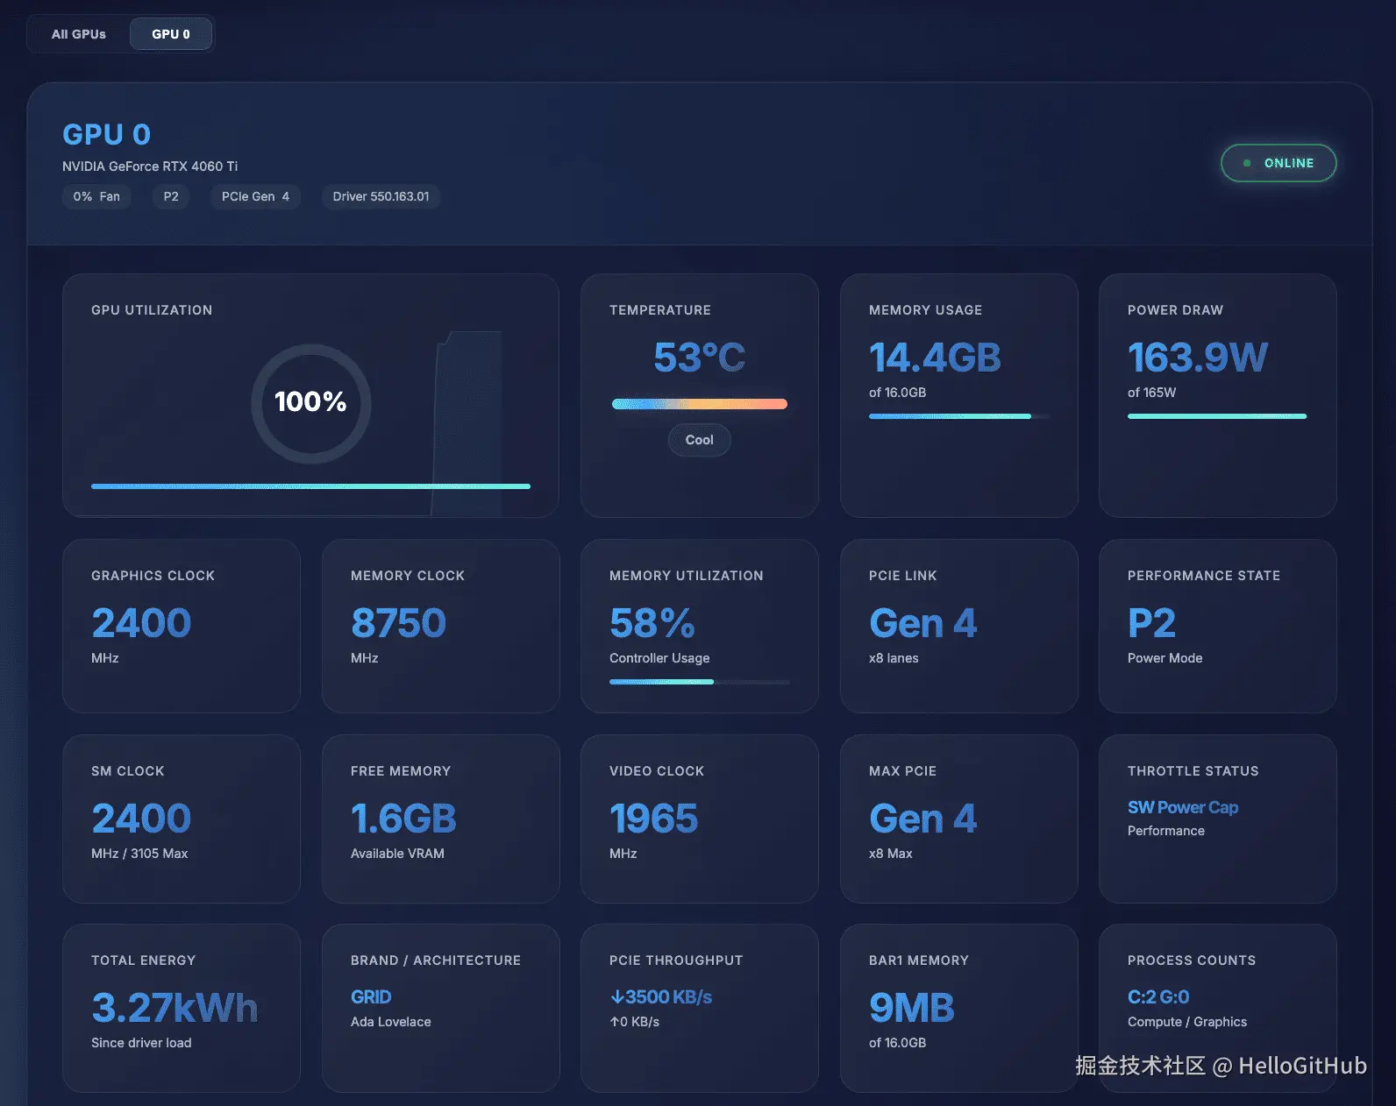This screenshot has height=1106, width=1396.
Task: Click the "Since driver load" label
Action: (141, 1043)
